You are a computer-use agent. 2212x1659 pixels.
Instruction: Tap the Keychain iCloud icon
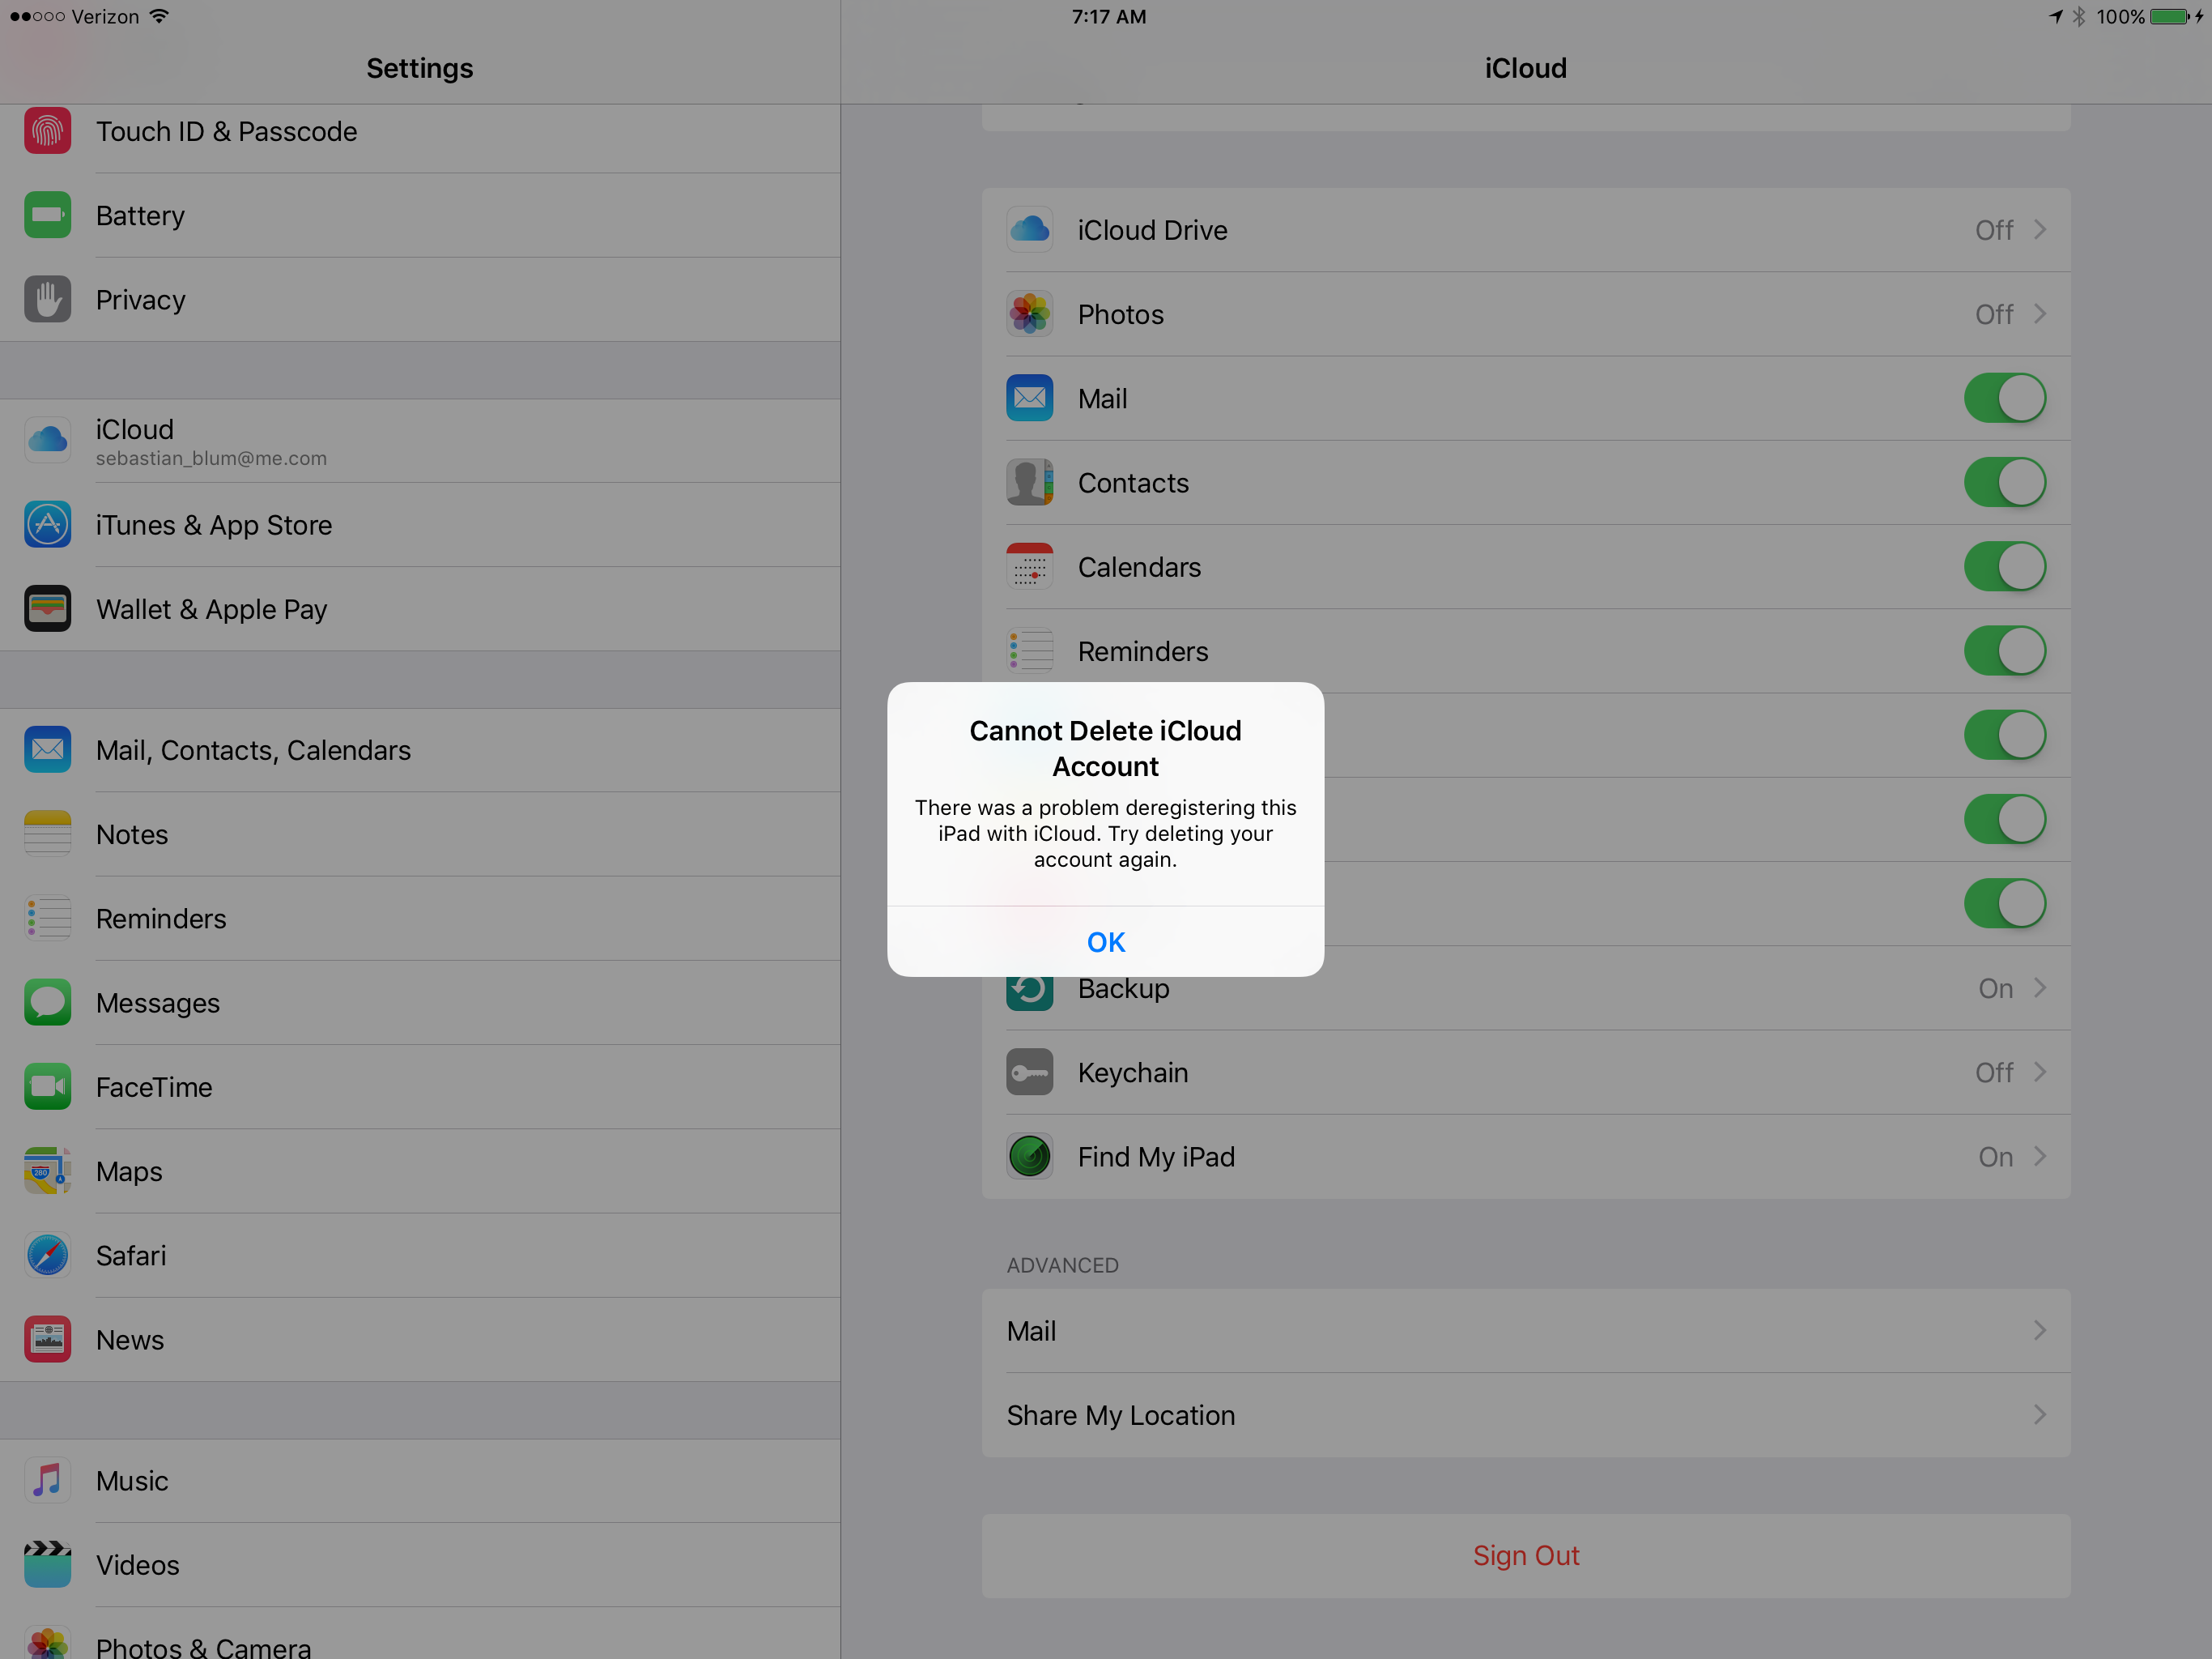1029,1072
